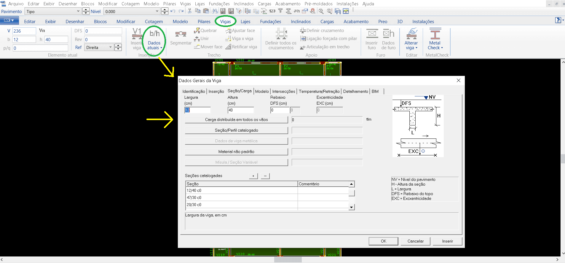Open the Lajes ribbon tab
The height and width of the screenshot is (263, 565).
tap(245, 22)
